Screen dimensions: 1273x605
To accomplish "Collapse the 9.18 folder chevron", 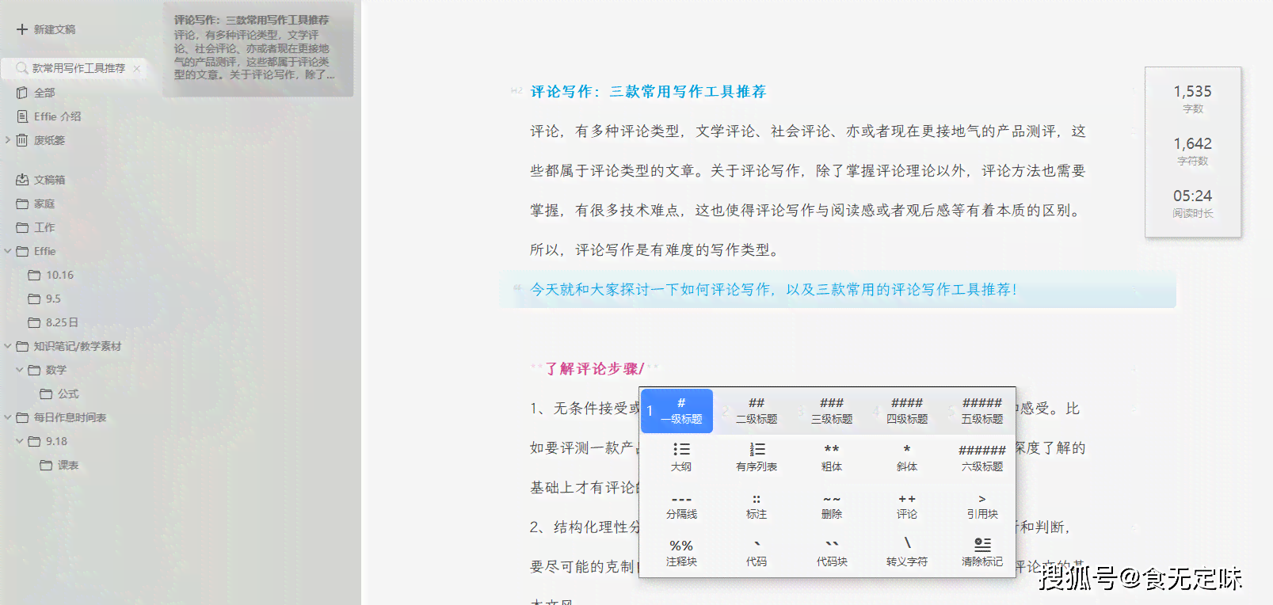I will point(20,441).
